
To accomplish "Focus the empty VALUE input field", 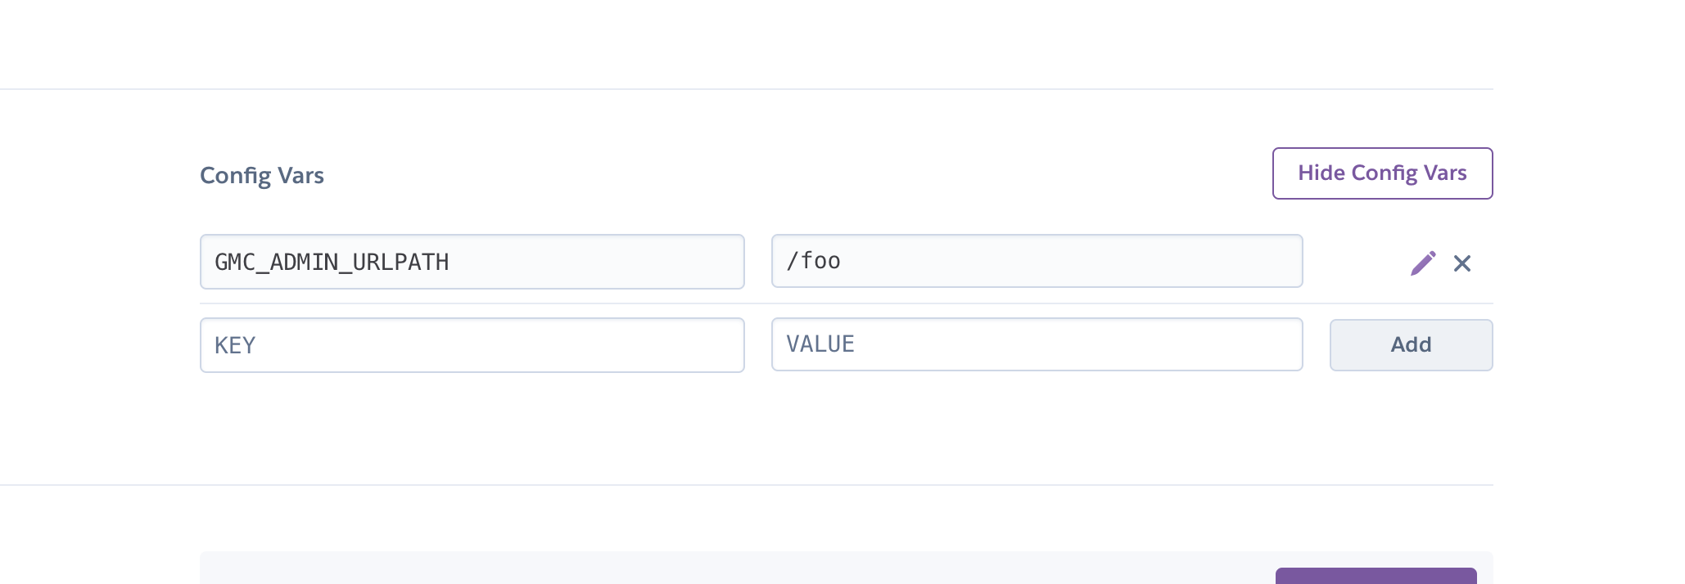I will pos(1037,344).
